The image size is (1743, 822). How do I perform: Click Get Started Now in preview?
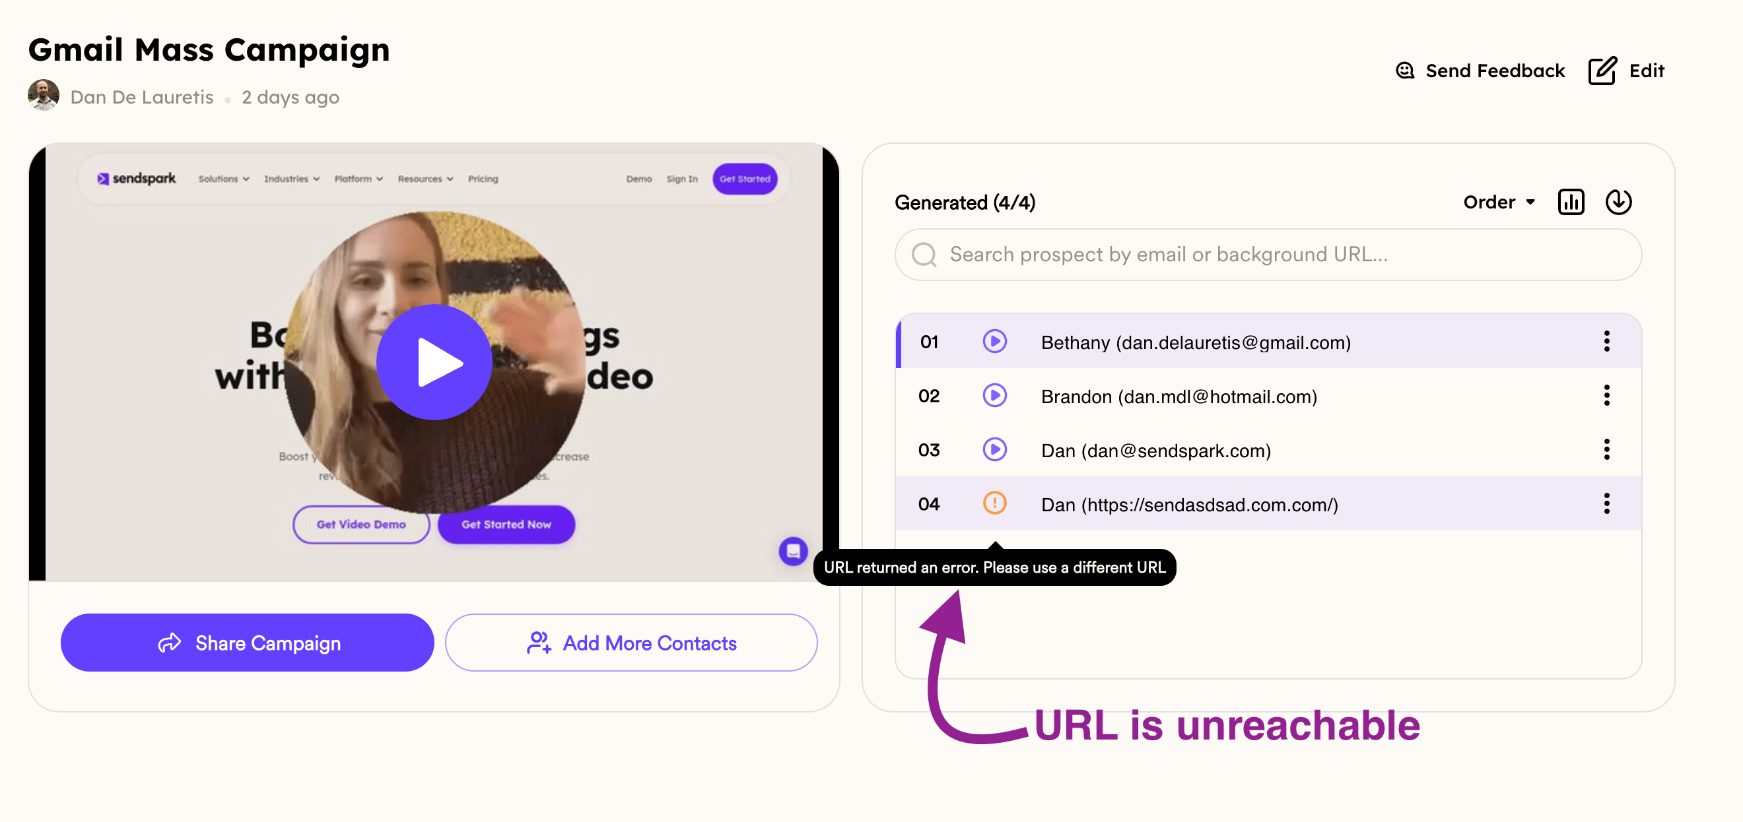[x=506, y=524]
